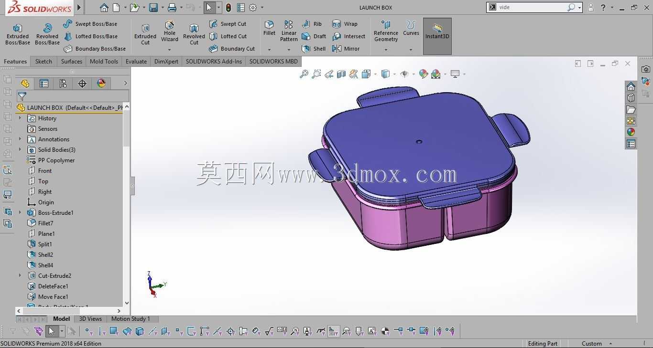Open the Hole Wizard dropdown arrow
Screen dimensions: 653x348
tap(170, 50)
